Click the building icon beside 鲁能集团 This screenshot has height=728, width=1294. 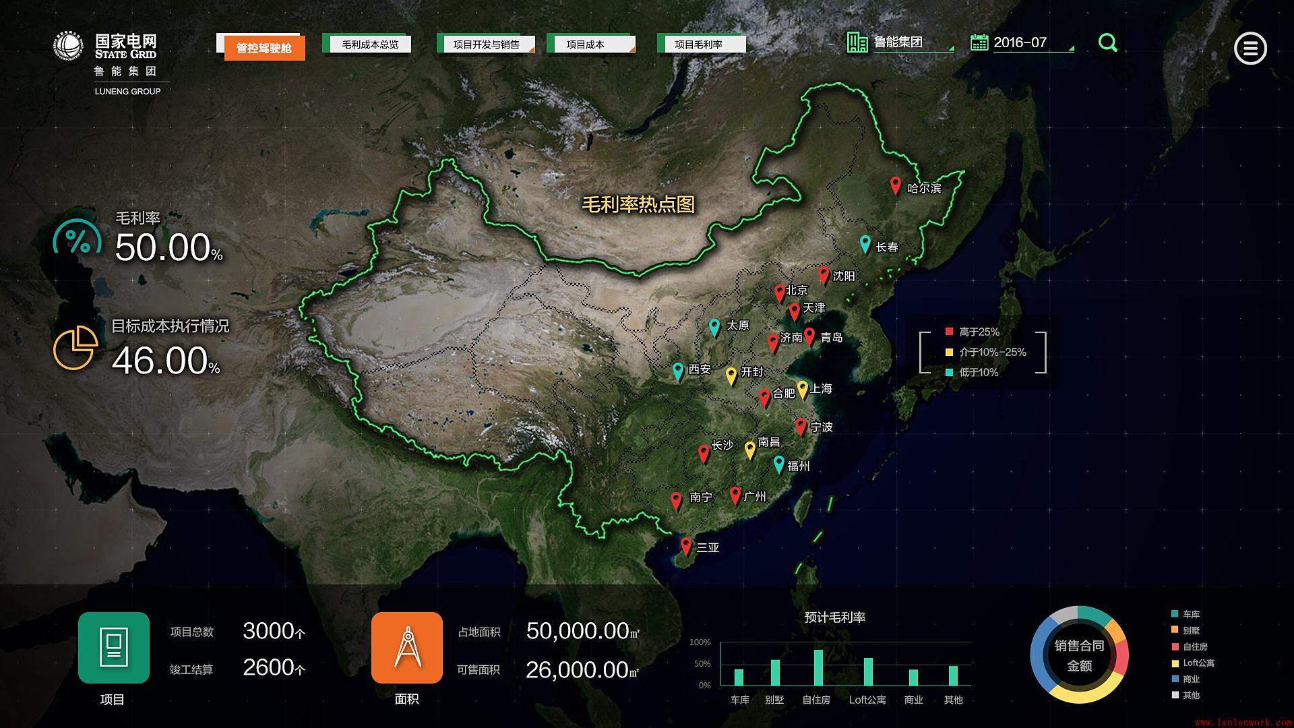(x=857, y=42)
